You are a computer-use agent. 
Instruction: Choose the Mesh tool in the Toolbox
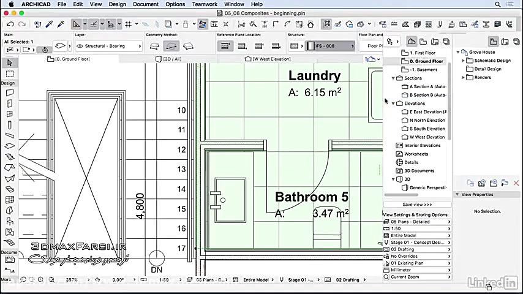coord(10,243)
